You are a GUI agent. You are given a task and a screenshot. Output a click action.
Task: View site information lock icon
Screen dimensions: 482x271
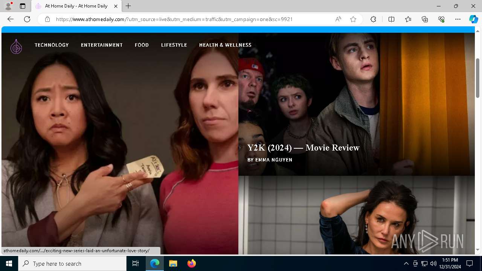coord(47,19)
